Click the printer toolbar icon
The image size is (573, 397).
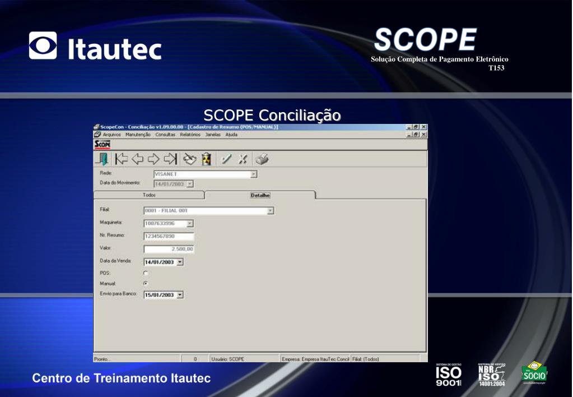coord(262,159)
